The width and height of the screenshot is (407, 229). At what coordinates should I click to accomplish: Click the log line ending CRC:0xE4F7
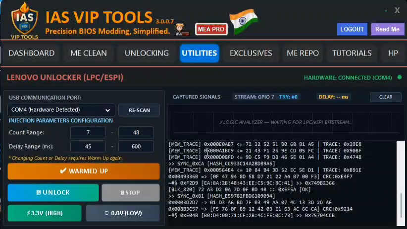point(260,176)
